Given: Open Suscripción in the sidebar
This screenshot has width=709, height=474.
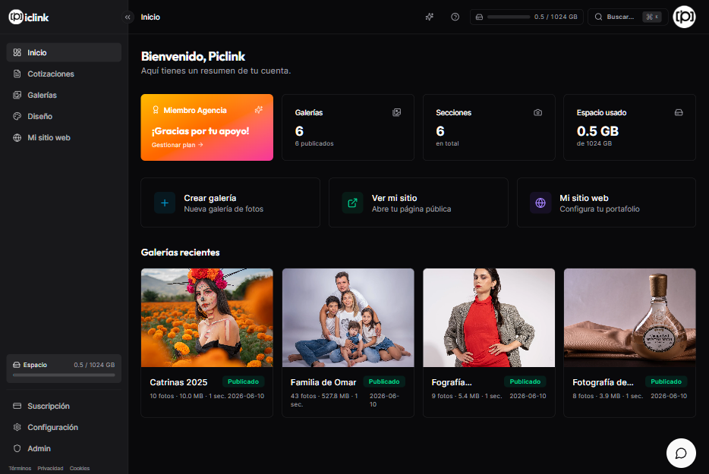Looking at the screenshot, I should [x=64, y=406].
